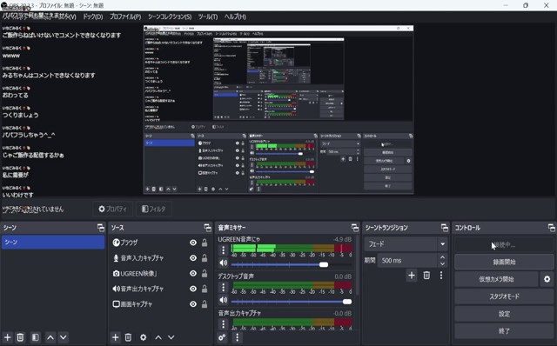Viewport: 557px width, 346px height.
Task: Open 設定 from the controls panel
Action: coord(504,314)
